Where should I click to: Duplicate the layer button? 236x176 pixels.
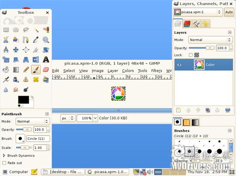208,110
